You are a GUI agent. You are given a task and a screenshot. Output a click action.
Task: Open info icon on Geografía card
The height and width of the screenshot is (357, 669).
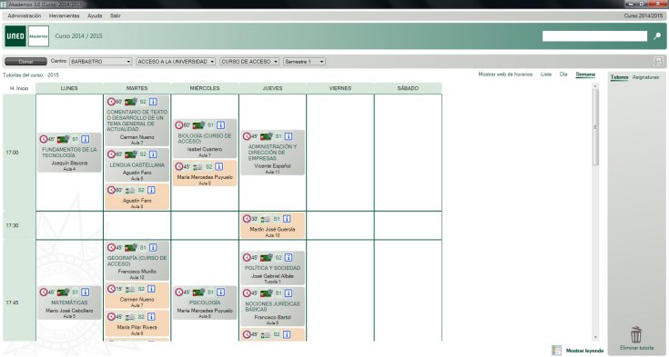(x=153, y=247)
